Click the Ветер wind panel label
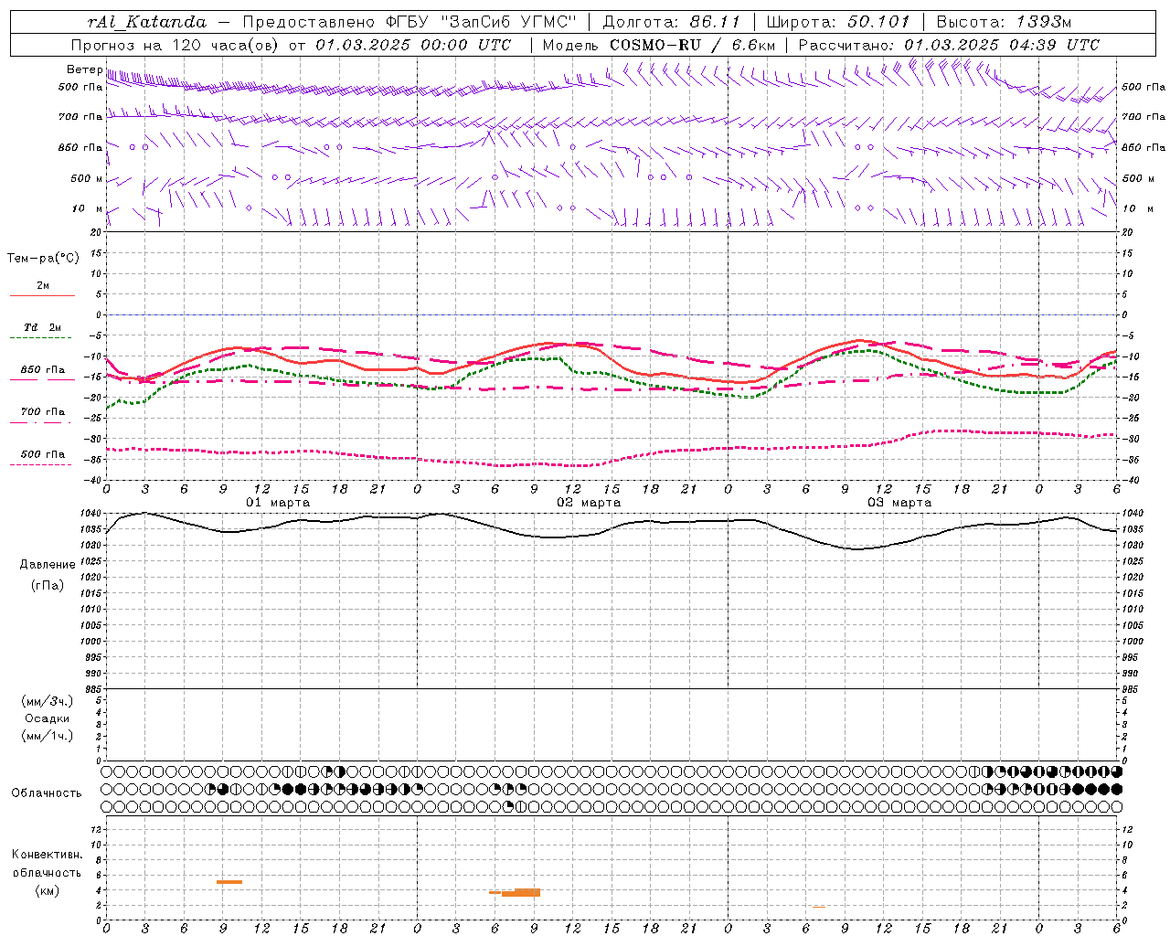Image resolution: width=1170 pixels, height=936 pixels. click(x=84, y=69)
